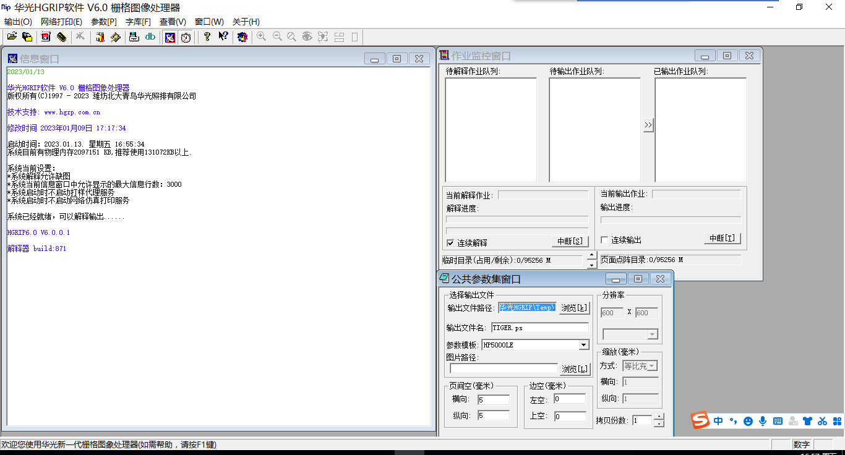The width and height of the screenshot is (845, 455).
Task: Click the yellow question mark help icon
Action: coord(207,37)
